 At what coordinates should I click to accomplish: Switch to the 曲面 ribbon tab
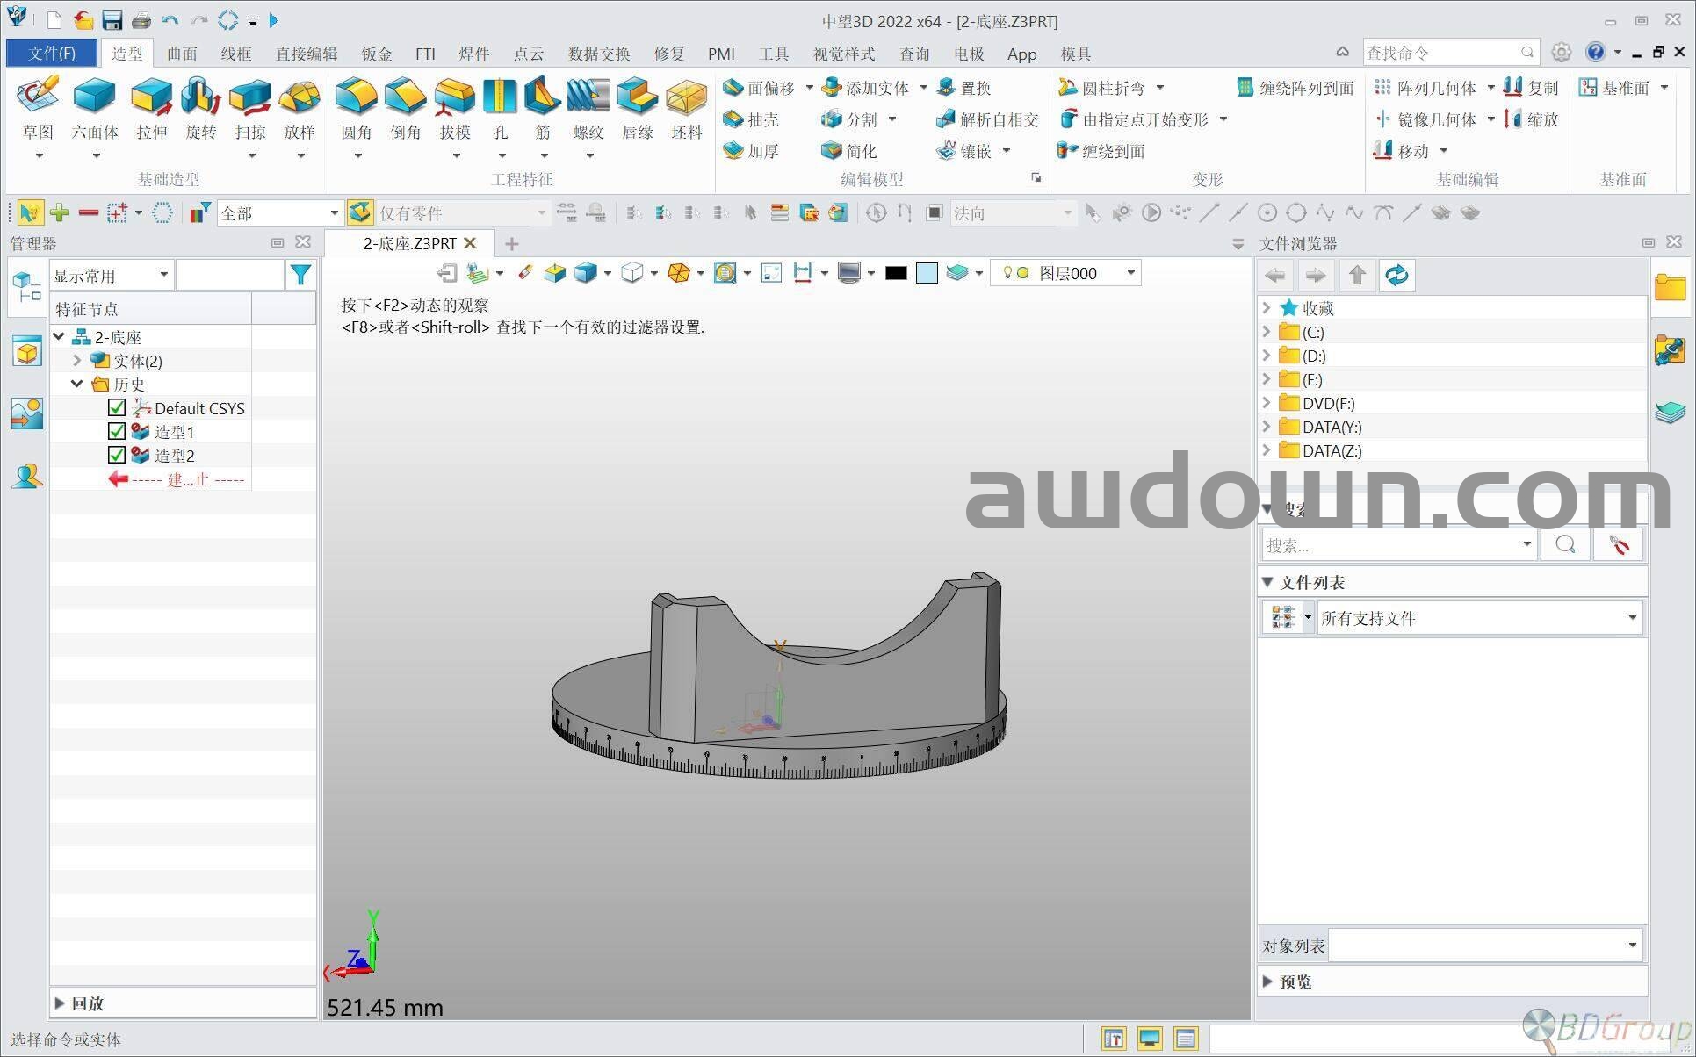[x=182, y=54]
